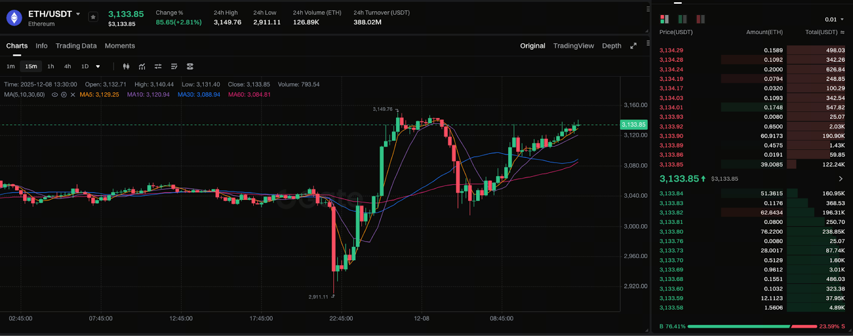
Task: Click the 24h High value 3,149.76
Action: (x=228, y=22)
